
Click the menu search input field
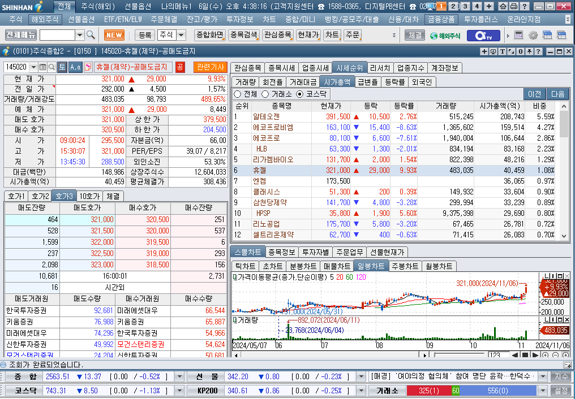click(57, 35)
